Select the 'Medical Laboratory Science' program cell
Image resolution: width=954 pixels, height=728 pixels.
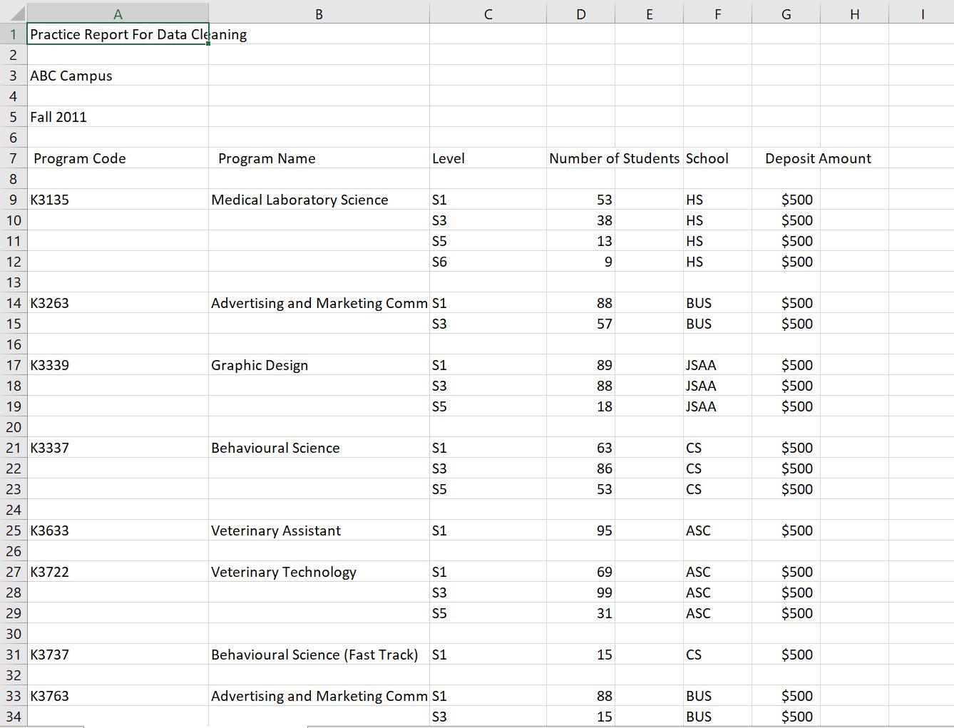319,200
